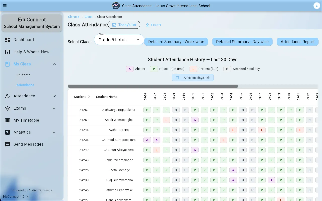Click the Export download icon
This screenshot has height=201, width=322.
click(x=148, y=25)
